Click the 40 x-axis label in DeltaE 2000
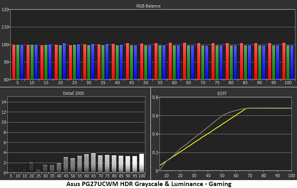The image size is (297, 188). tap(59, 176)
